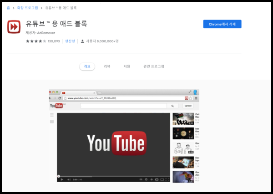Click the browser tab with YouTube favicon
This screenshot has height=194, width=273.
tap(78, 93)
